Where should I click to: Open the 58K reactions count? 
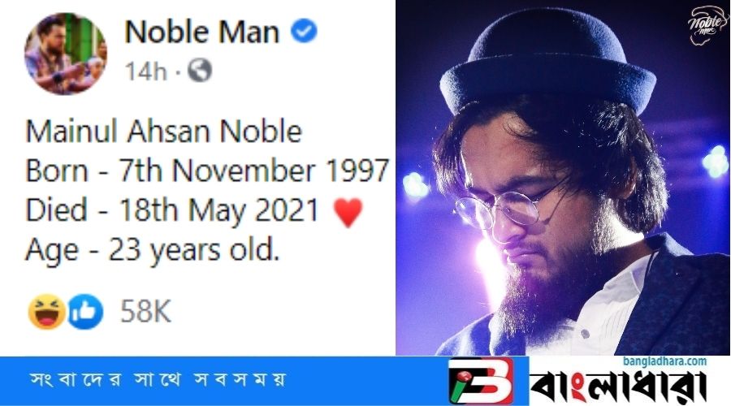coord(145,311)
